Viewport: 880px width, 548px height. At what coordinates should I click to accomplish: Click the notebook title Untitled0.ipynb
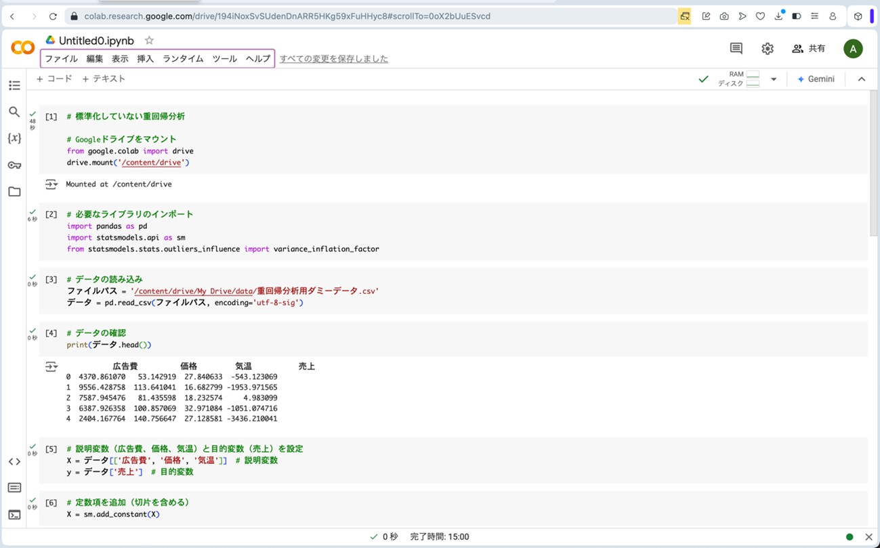click(96, 41)
